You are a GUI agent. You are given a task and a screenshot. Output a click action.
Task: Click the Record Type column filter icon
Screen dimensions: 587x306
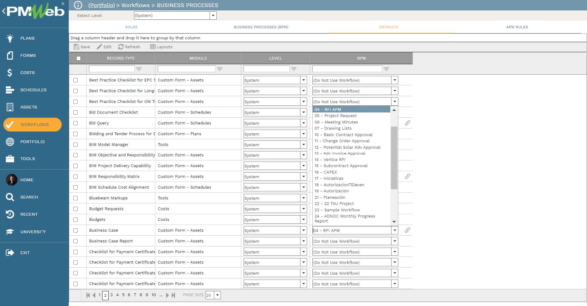coord(139,69)
